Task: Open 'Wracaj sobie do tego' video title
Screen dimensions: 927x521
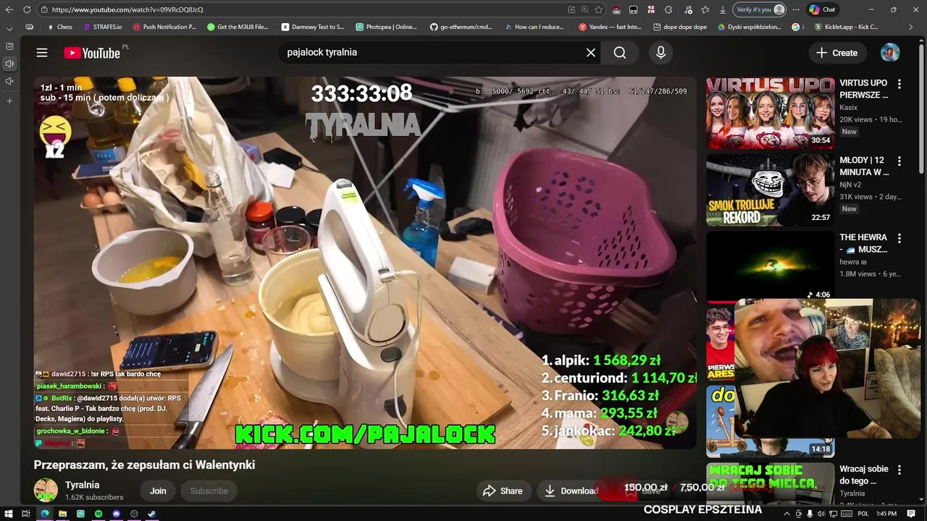Action: coord(864,475)
